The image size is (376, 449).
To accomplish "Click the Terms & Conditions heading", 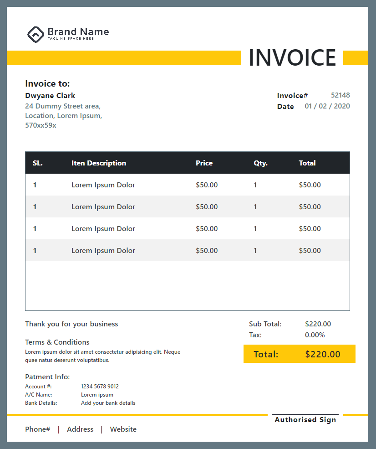I will pos(57,342).
